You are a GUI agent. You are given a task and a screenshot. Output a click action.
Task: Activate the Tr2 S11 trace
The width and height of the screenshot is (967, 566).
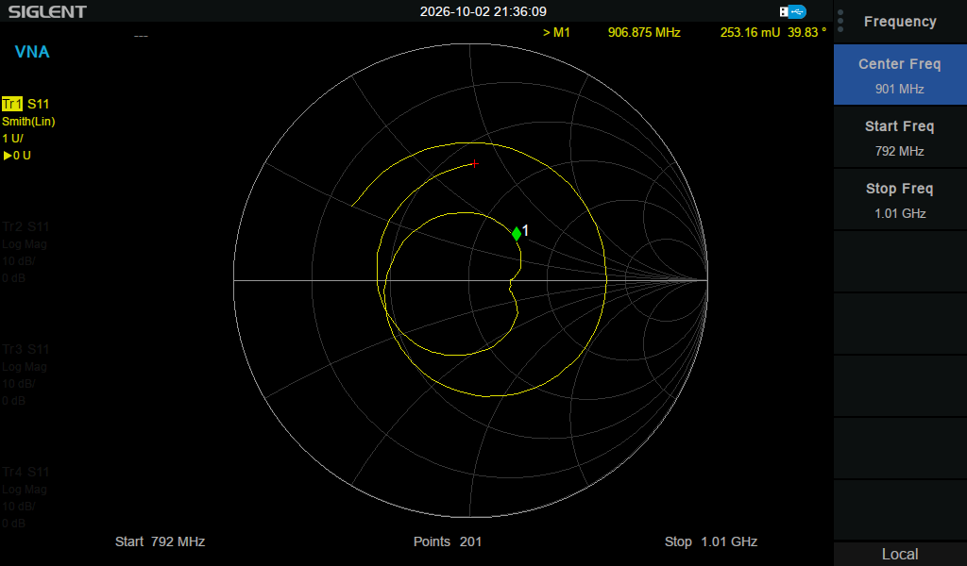tap(25, 226)
